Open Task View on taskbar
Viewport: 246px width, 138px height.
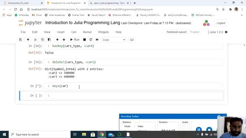pos(75,135)
